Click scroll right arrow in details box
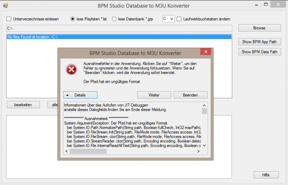Viewport: 288px width, 185px height. (198, 151)
